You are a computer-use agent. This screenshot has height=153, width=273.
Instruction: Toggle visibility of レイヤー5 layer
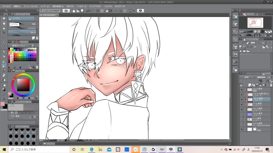(242, 100)
